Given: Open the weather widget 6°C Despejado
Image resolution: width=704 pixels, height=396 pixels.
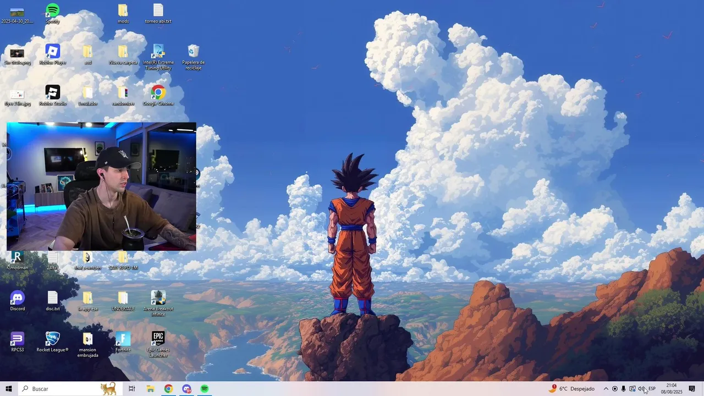Looking at the screenshot, I should pos(571,389).
